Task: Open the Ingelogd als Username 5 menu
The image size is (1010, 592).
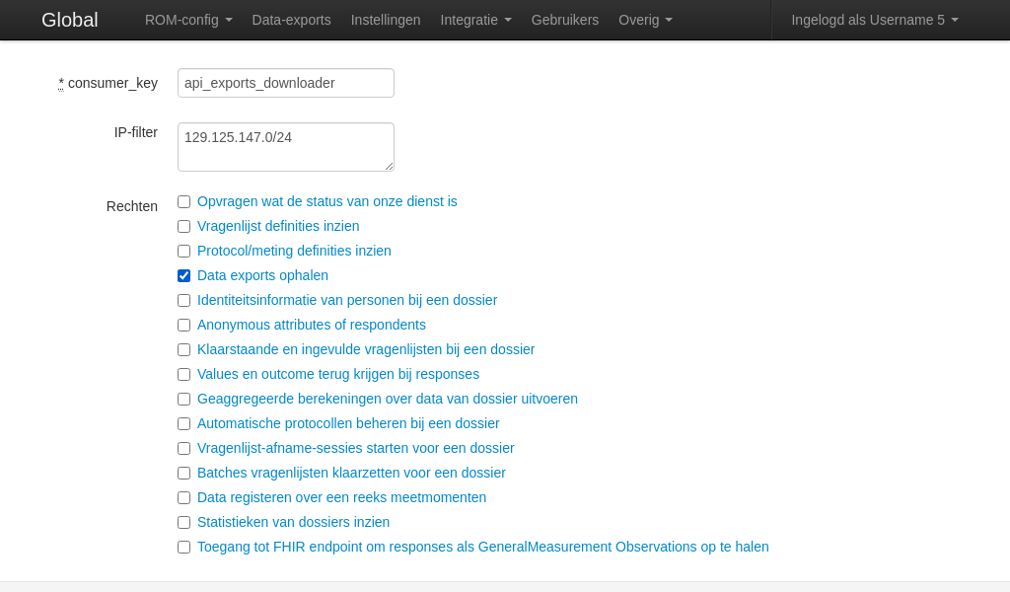Action: click(x=874, y=20)
